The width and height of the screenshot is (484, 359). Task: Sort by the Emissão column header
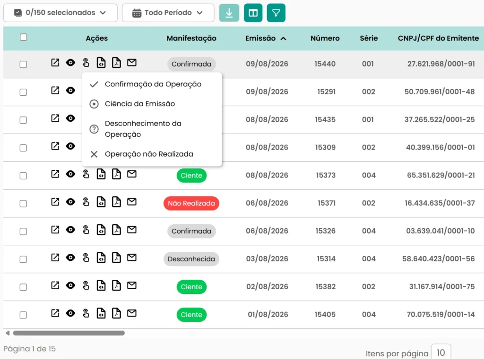[x=266, y=38]
